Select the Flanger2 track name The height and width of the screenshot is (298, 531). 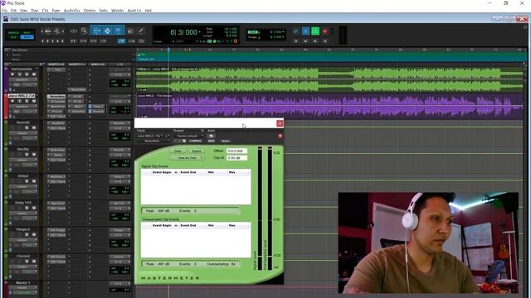pos(23,229)
